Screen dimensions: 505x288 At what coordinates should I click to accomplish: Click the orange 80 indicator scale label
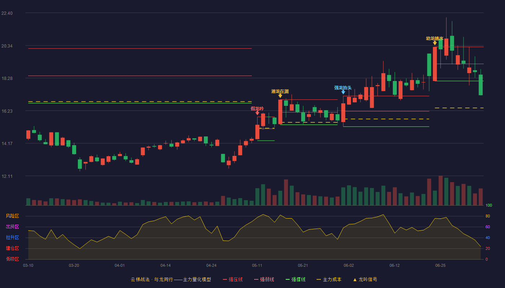tap(488, 216)
